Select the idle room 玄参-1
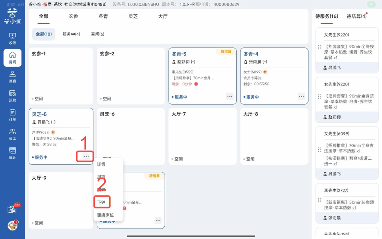382x239 pixels. (x=61, y=76)
